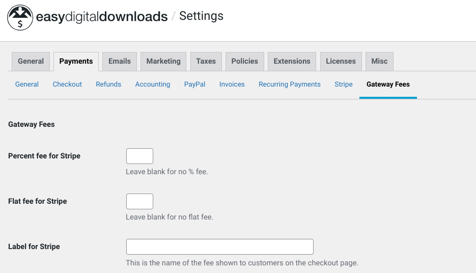476x273 pixels.
Task: Click 'Leave blank for no flat fee.' text
Action: [x=170, y=217]
